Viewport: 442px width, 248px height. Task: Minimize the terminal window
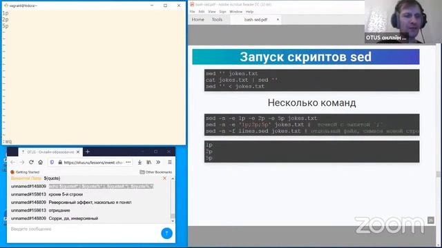[x=152, y=6]
